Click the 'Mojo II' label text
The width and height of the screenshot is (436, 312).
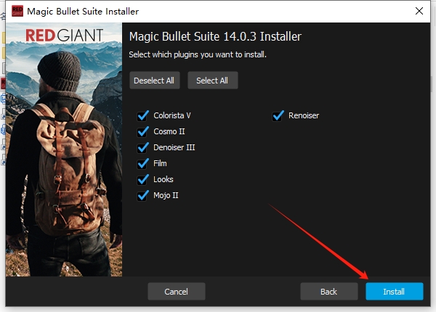tap(166, 195)
